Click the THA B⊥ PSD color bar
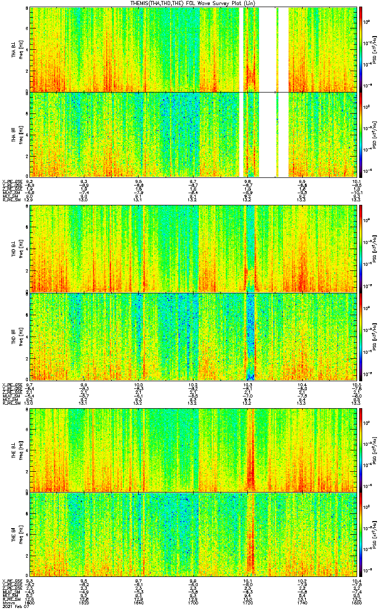Image resolution: width=381 pixels, height=610 pixels. (x=361, y=49)
